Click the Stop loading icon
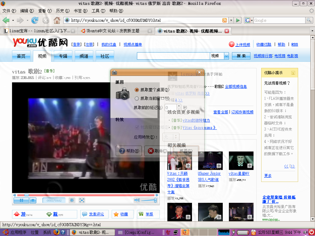This screenshot has width=315, height=236. pos(46,20)
